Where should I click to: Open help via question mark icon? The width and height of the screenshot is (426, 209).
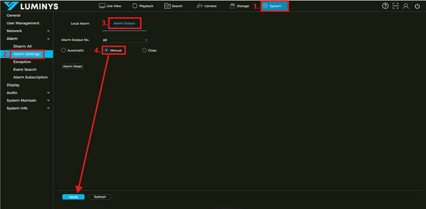(x=385, y=6)
